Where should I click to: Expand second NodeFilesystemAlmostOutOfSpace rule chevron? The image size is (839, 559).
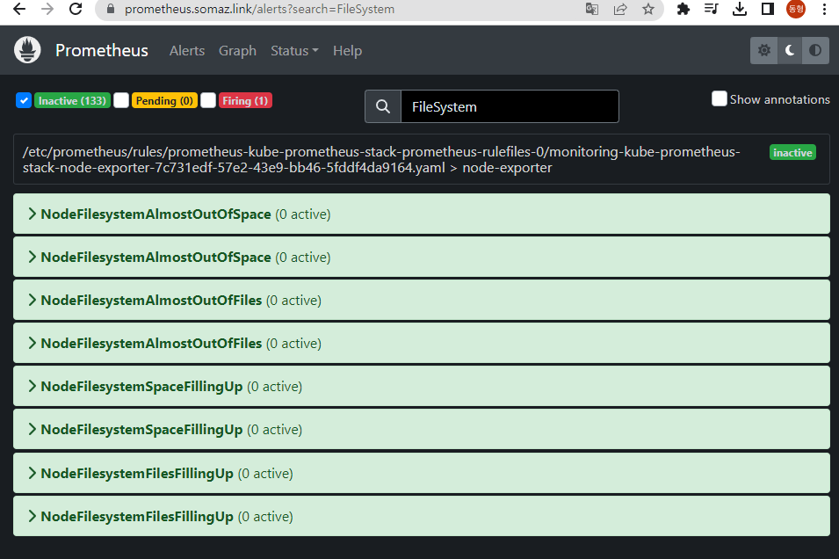click(33, 257)
